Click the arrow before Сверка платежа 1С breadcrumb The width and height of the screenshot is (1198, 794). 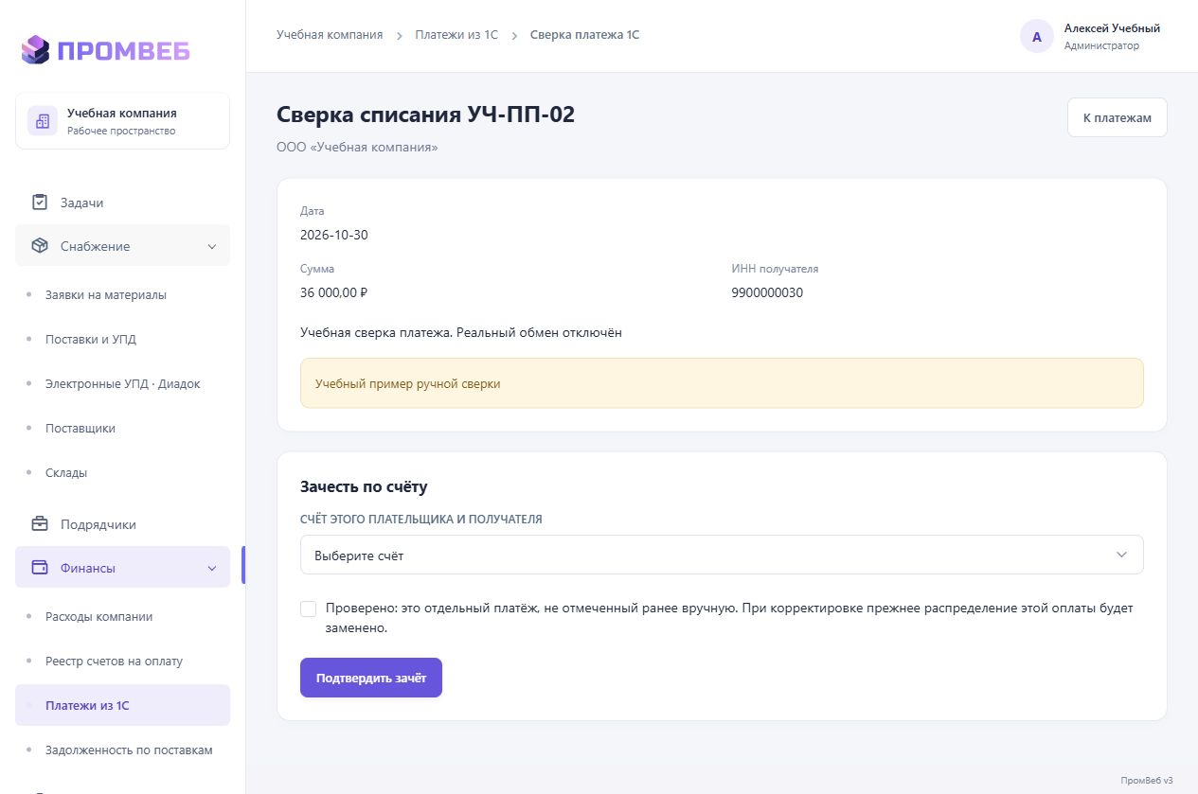pyautogui.click(x=514, y=35)
